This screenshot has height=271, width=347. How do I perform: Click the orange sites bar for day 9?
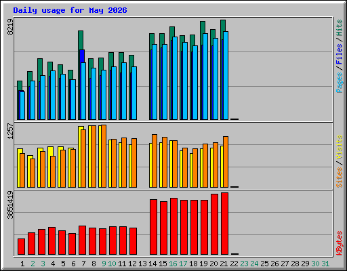[x=104, y=156]
